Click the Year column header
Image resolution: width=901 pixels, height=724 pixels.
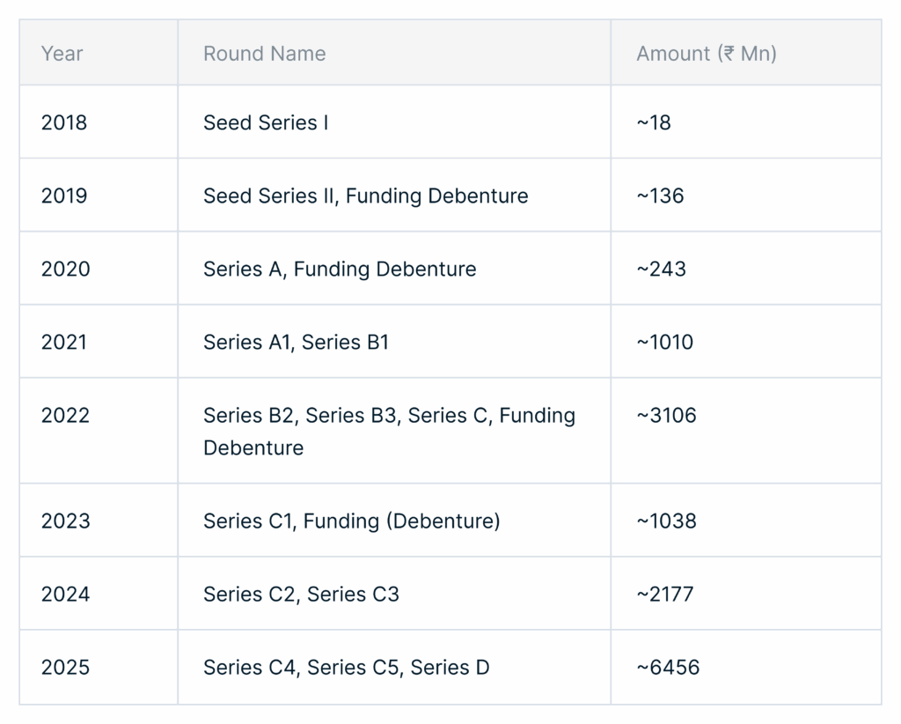coord(99,53)
